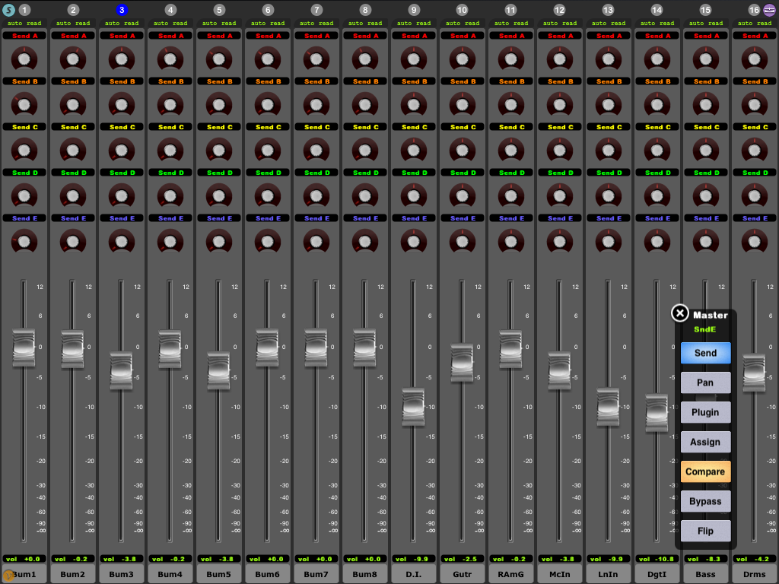Open auto read mode for channel 10
This screenshot has width=779, height=584.
click(x=463, y=24)
